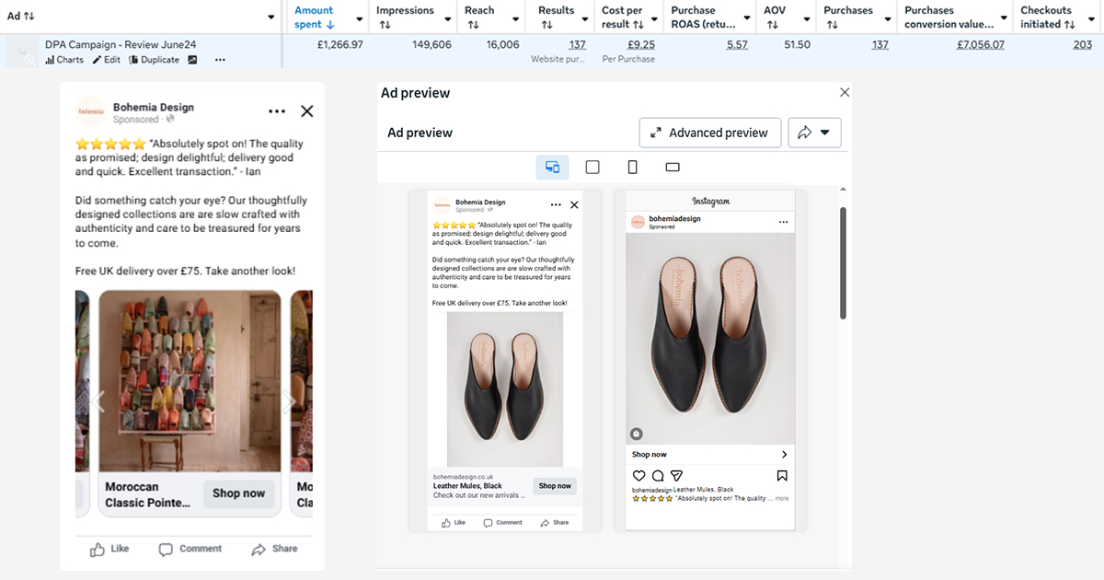Tap the send icon on Instagram preview
This screenshot has width=1104, height=580.
676,476
